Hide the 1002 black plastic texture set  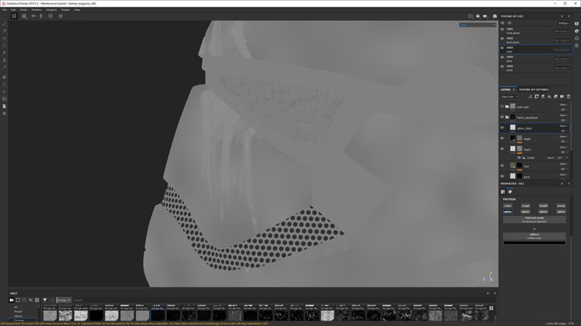[x=502, y=39]
